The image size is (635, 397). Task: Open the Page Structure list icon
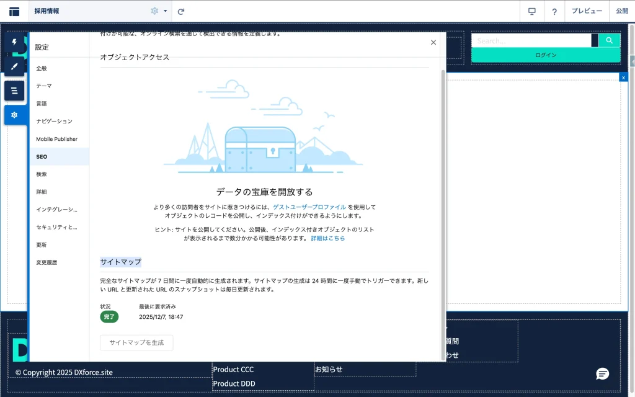pos(14,91)
